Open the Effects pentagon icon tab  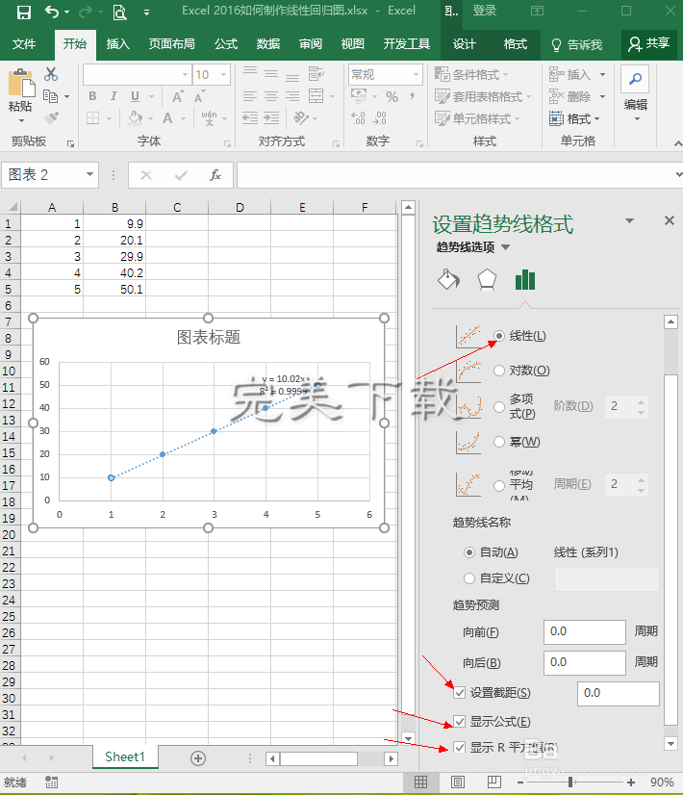487,280
